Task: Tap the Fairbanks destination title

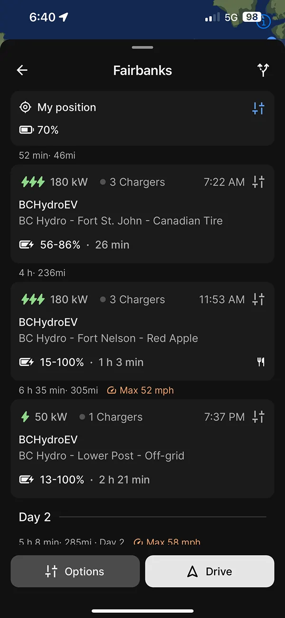Action: coord(142,70)
